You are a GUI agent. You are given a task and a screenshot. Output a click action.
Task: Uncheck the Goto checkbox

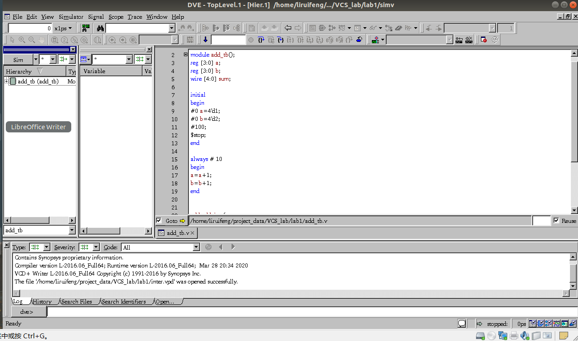pyautogui.click(x=159, y=220)
